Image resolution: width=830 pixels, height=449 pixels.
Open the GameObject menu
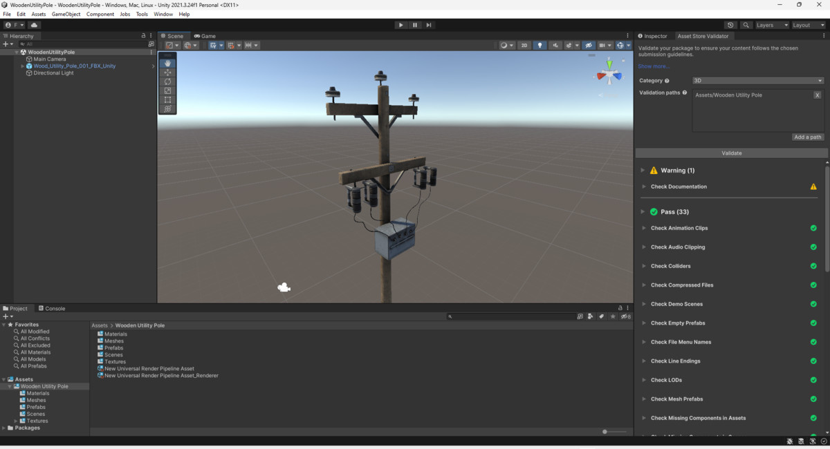[66, 14]
